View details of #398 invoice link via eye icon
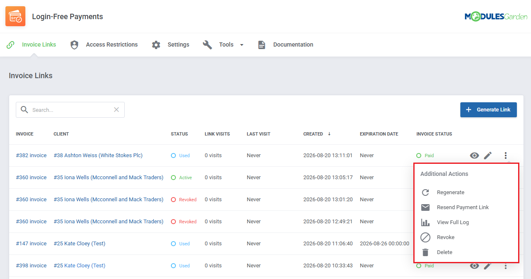This screenshot has height=279, width=531. (474, 266)
